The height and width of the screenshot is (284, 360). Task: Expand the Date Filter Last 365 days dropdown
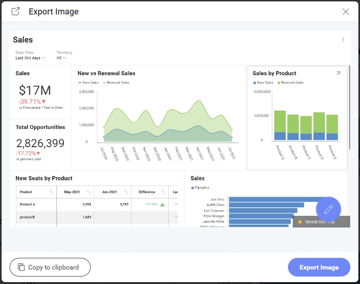point(30,58)
